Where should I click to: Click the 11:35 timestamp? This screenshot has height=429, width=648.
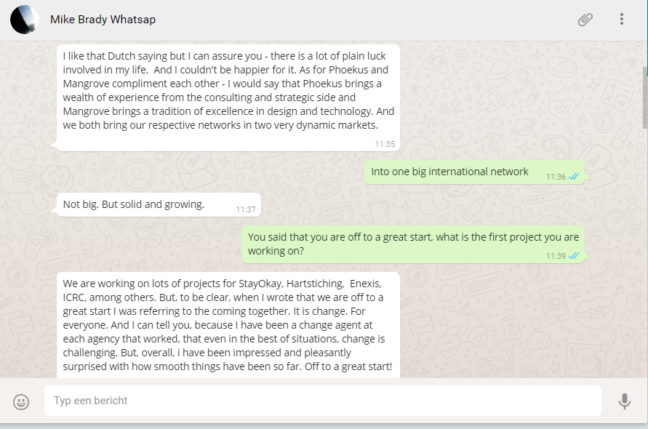[385, 144]
